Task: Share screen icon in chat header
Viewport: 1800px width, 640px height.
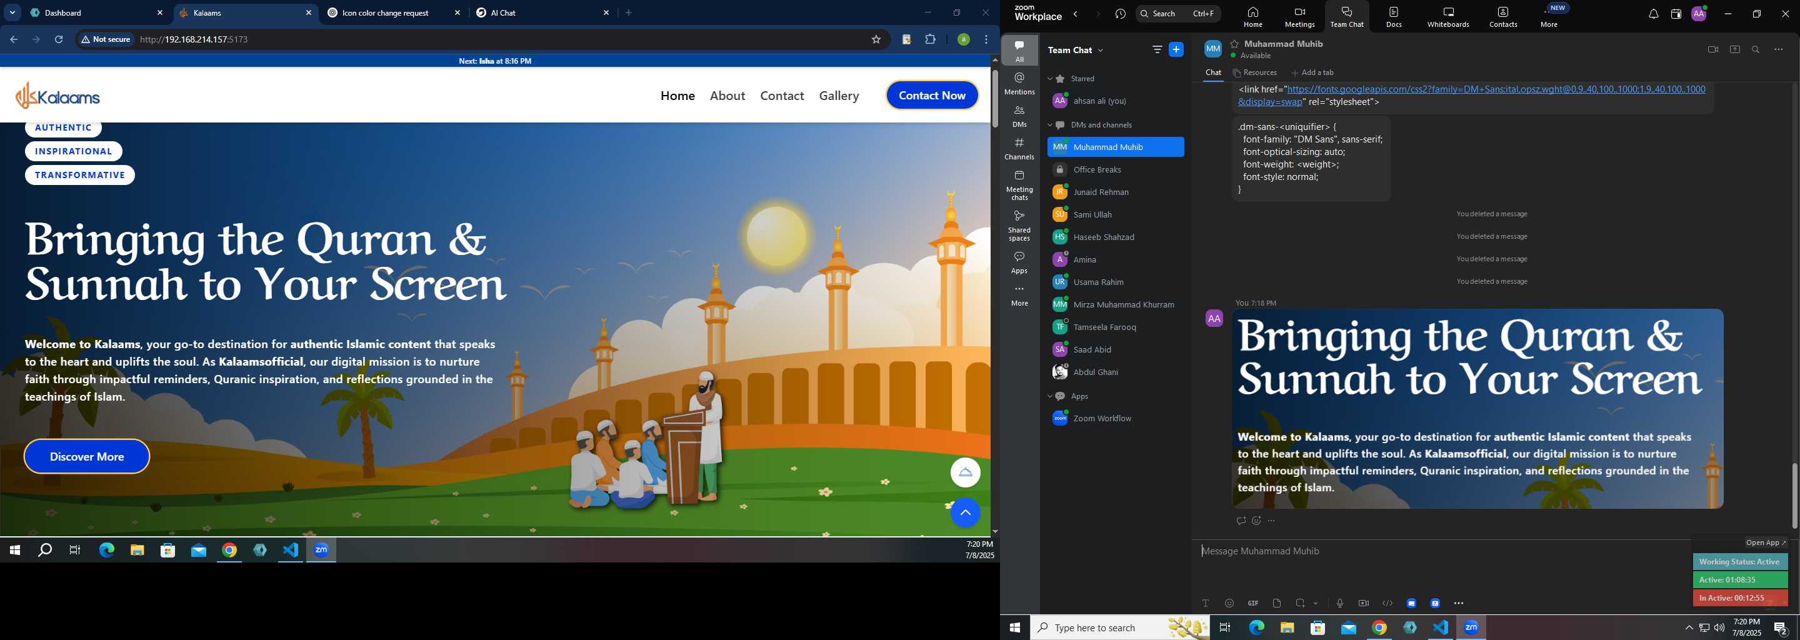Action: [x=1734, y=49]
